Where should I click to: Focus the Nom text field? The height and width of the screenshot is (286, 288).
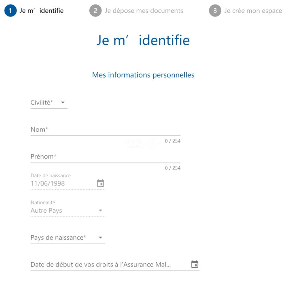tap(105, 130)
